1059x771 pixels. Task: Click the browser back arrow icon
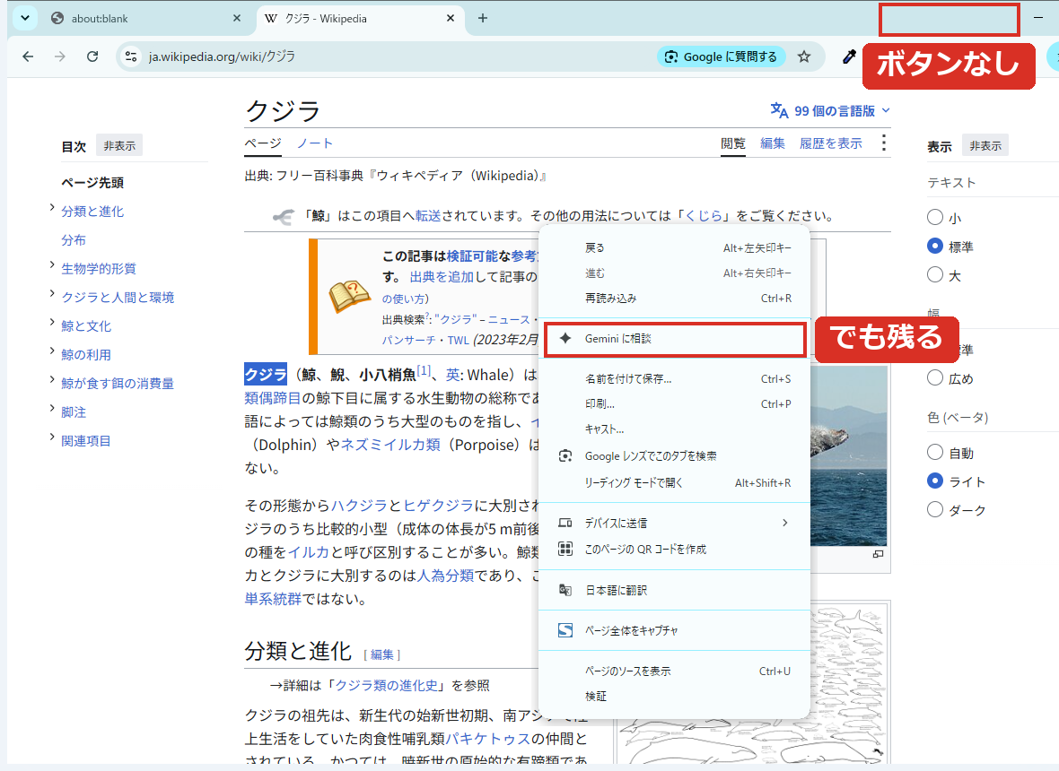click(x=28, y=56)
